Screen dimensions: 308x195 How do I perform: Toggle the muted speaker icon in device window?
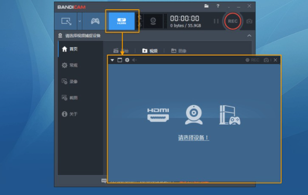[x=135, y=60]
